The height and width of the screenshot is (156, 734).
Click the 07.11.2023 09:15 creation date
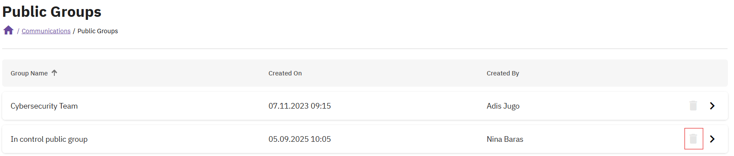[x=300, y=106]
